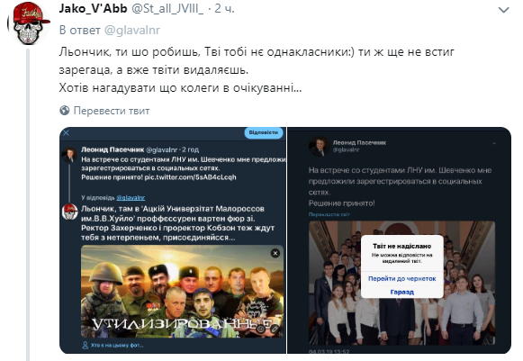Remove attached photo with X icon
Viewport: 523px width, 361px height.
point(275,254)
